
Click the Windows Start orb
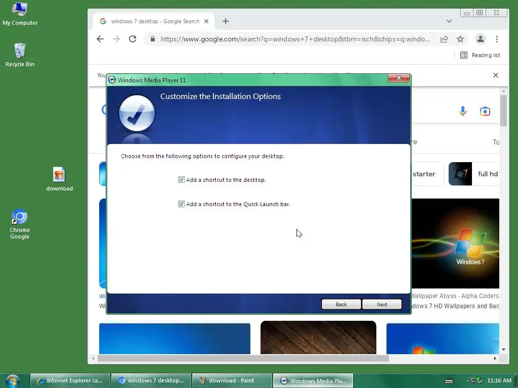point(12,381)
